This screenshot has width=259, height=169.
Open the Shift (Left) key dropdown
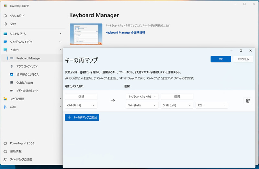click(177, 105)
